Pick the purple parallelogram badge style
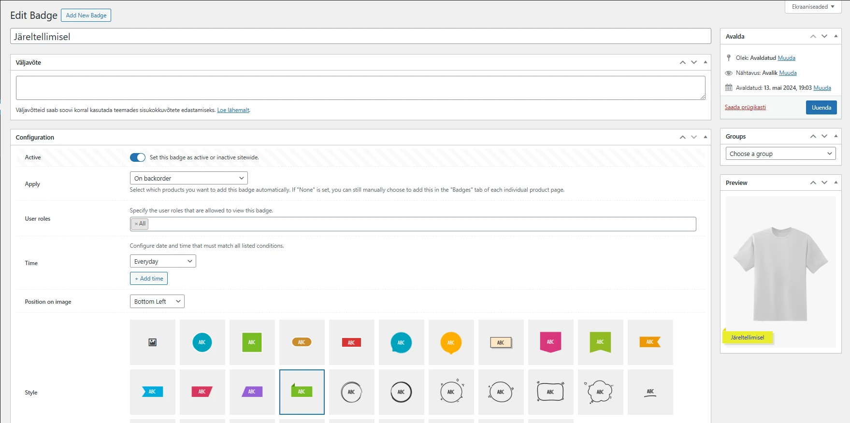This screenshot has width=850, height=423. pyautogui.click(x=252, y=392)
